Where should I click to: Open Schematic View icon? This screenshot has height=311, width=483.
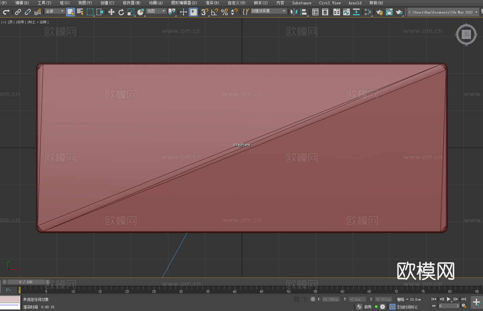(356, 12)
